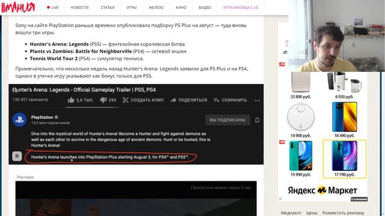Click the Hunter's Arena trailer video title

[x=84, y=90]
